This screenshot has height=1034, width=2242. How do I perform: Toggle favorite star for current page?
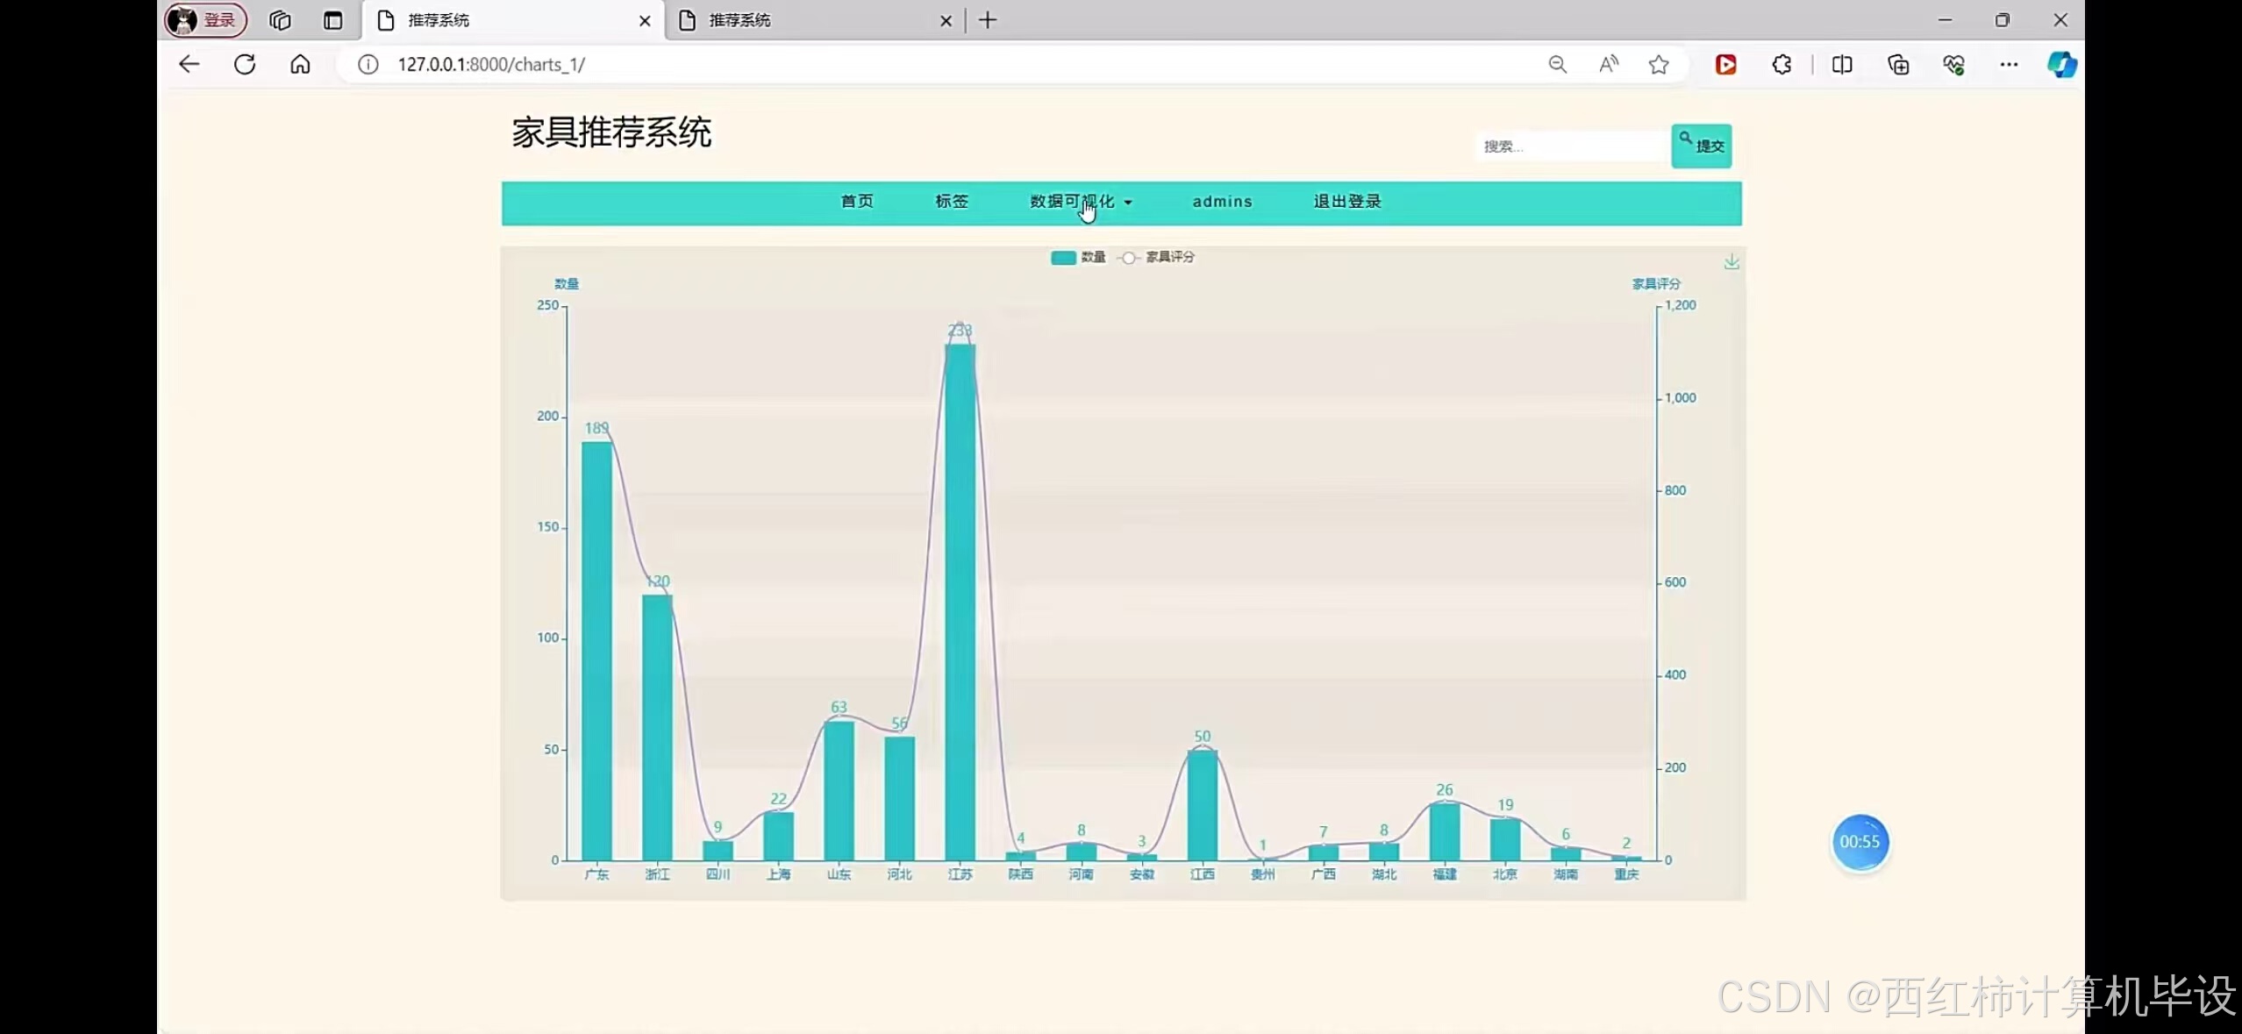[x=1659, y=64]
